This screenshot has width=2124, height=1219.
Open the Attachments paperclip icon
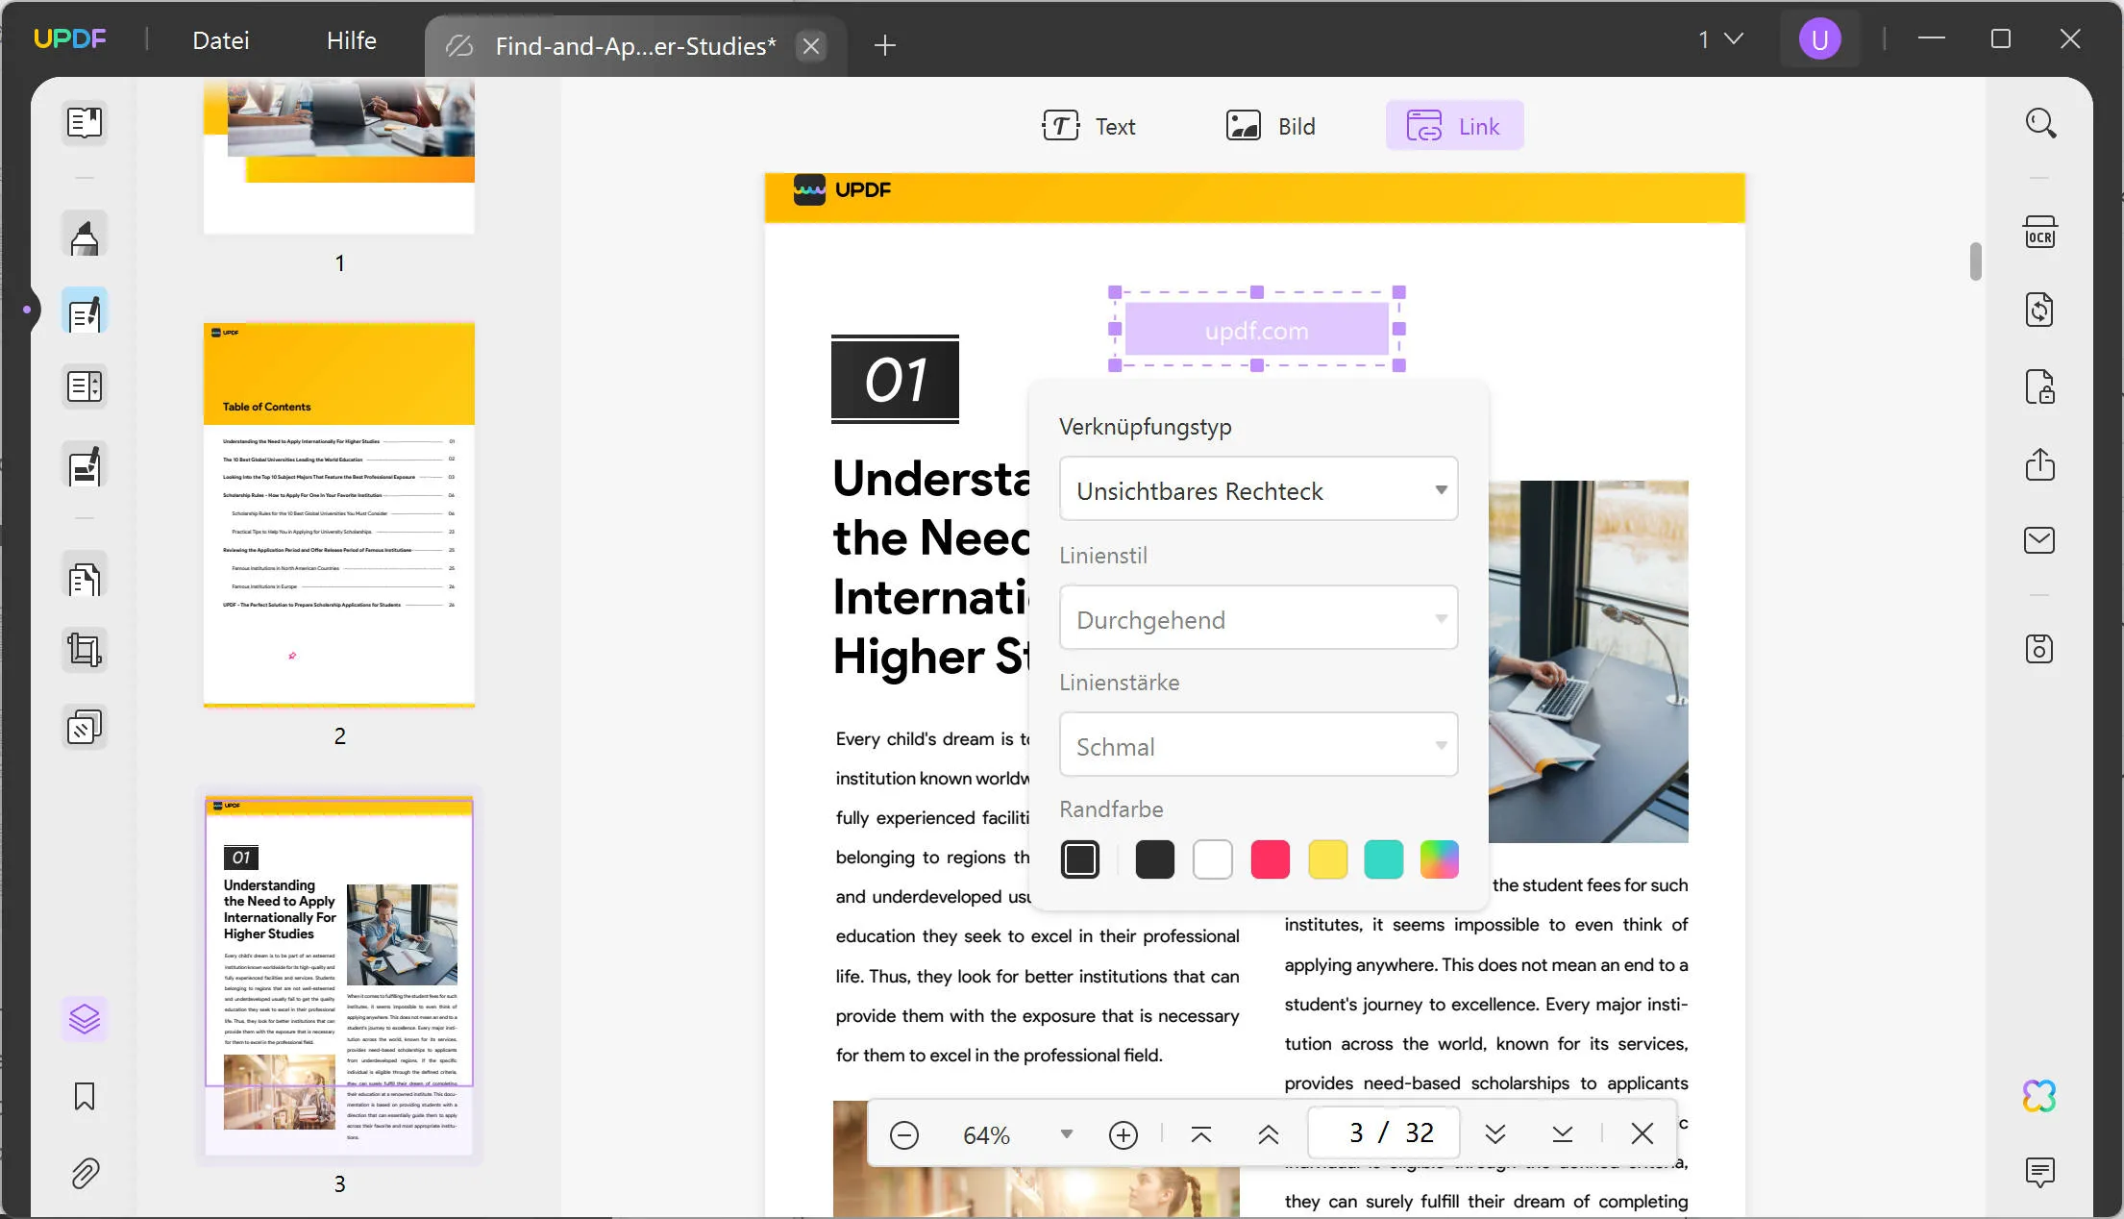[x=85, y=1173]
